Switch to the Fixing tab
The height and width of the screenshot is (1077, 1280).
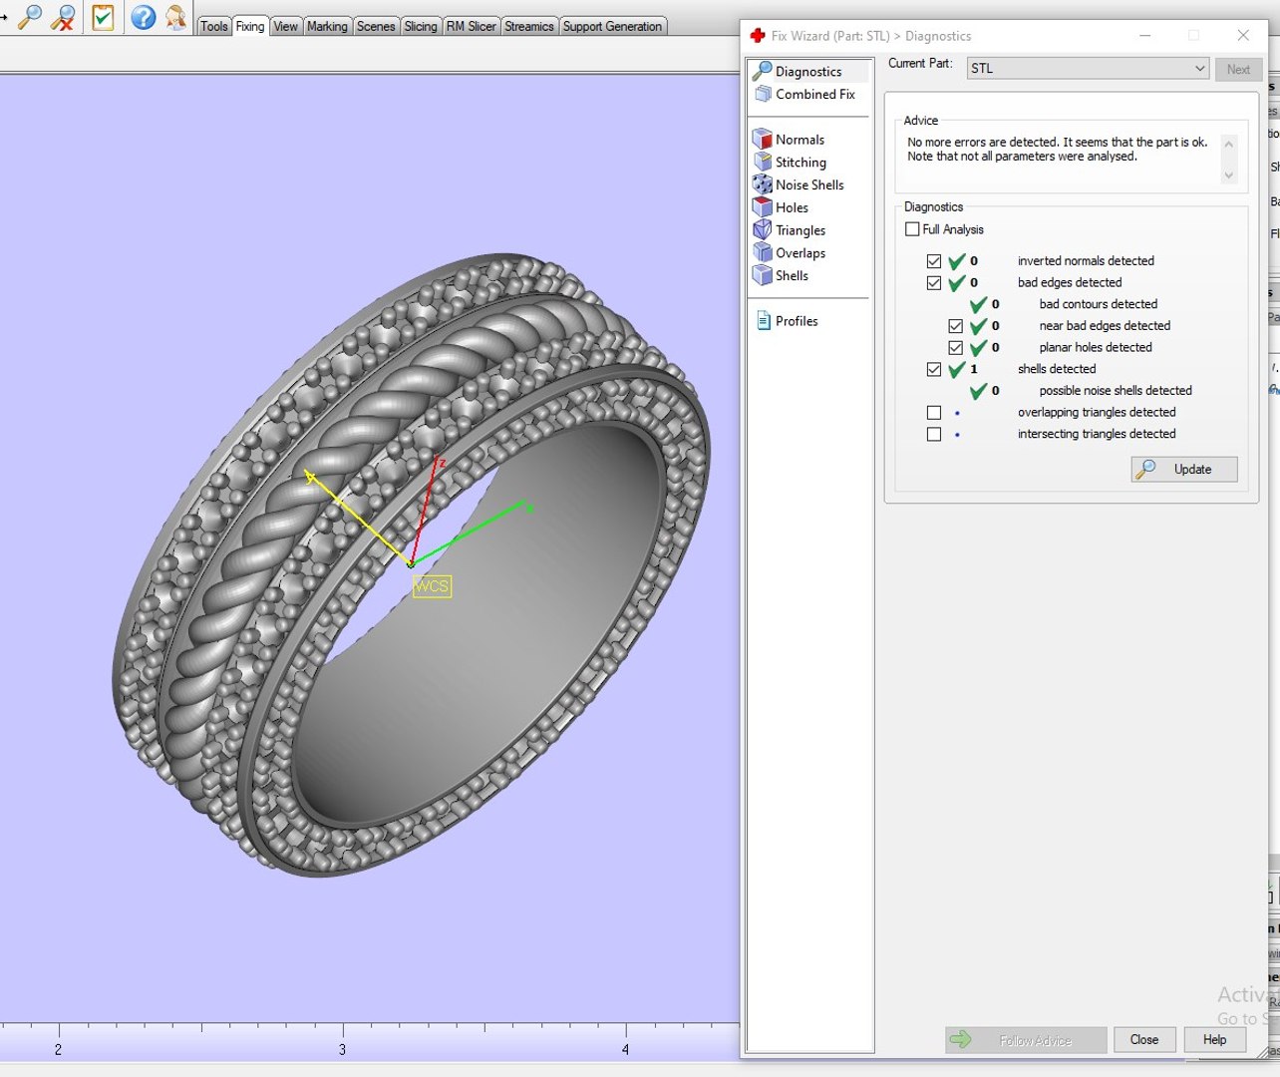pos(250,26)
